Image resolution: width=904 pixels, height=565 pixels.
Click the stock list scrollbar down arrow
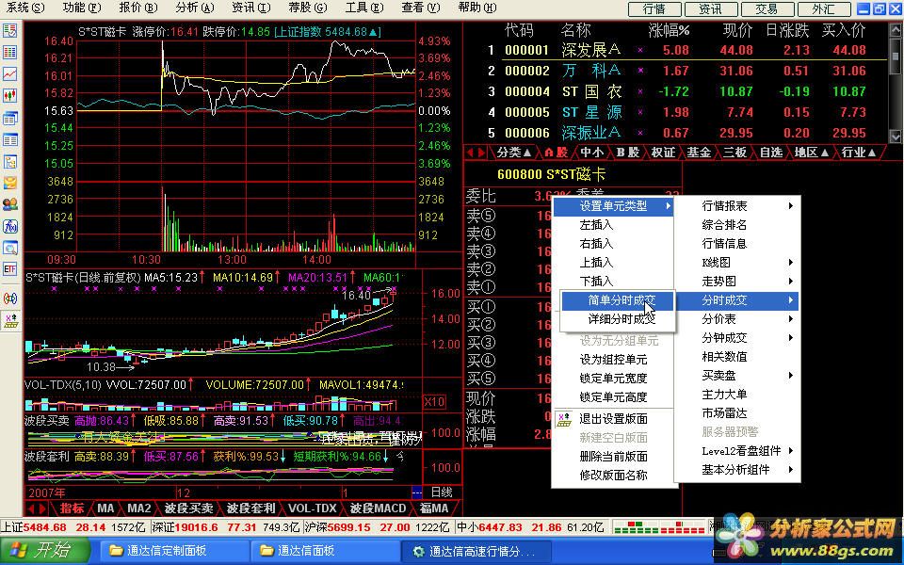pos(896,137)
